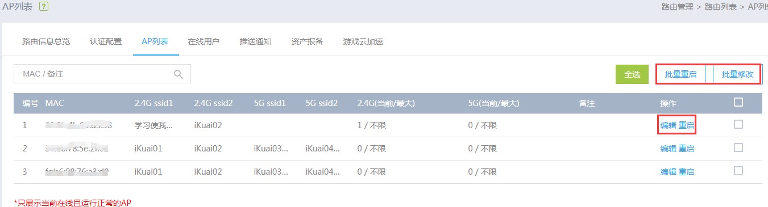The height and width of the screenshot is (207, 768).
Task: Toggle the header select-all checkbox
Action: [738, 102]
